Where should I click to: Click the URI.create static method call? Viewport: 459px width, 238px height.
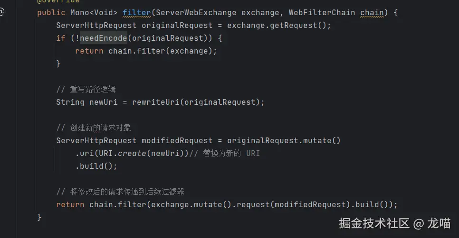tap(122, 153)
